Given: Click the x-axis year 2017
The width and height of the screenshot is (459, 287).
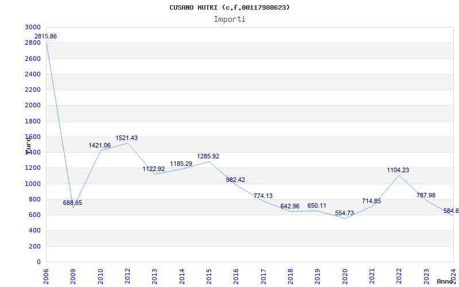Looking at the screenshot, I should tap(263, 277).
